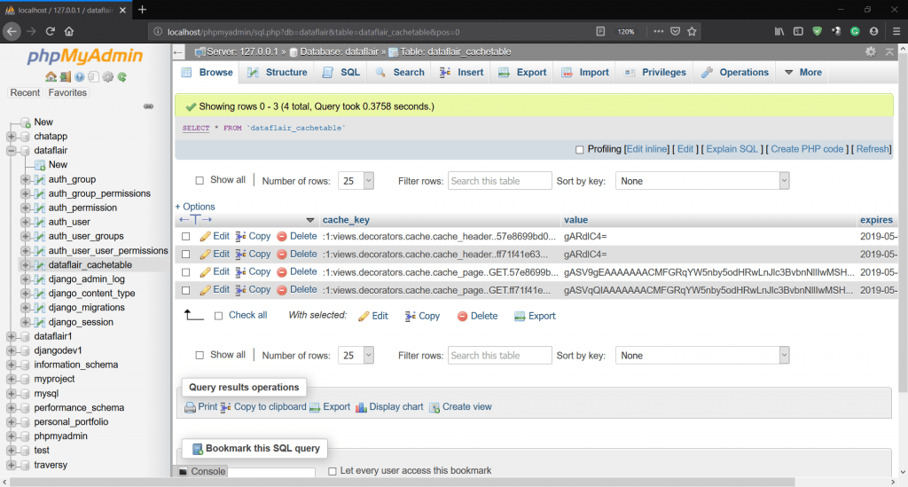
Task: Click the Copy to clipboard icon
Action: click(226, 407)
